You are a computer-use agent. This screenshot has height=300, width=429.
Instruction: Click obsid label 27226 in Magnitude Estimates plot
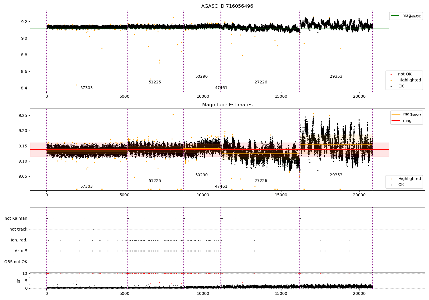(261, 181)
